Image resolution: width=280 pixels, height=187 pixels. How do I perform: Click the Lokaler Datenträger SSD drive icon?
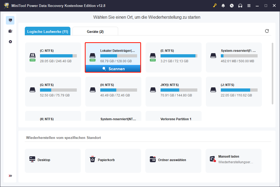coord(93,57)
